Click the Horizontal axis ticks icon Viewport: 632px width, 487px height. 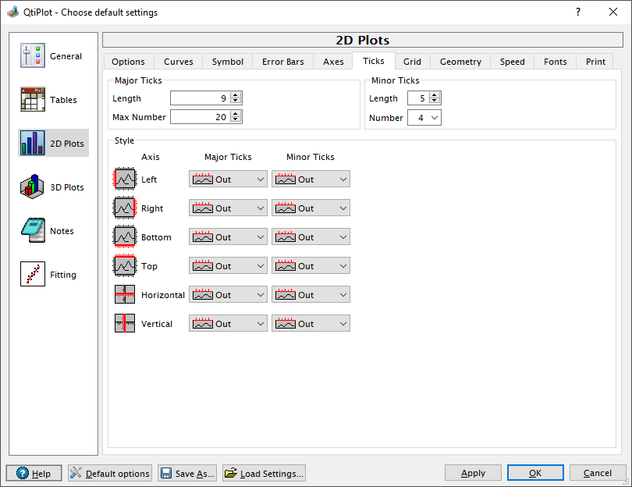[125, 295]
